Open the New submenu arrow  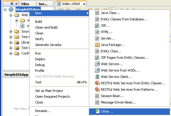click(87, 13)
